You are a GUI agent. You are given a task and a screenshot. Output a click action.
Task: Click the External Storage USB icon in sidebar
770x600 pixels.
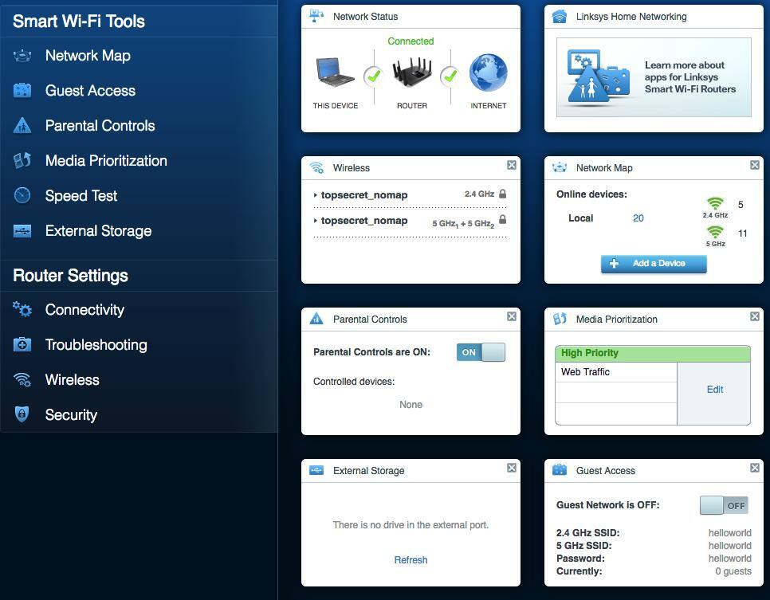(x=22, y=231)
